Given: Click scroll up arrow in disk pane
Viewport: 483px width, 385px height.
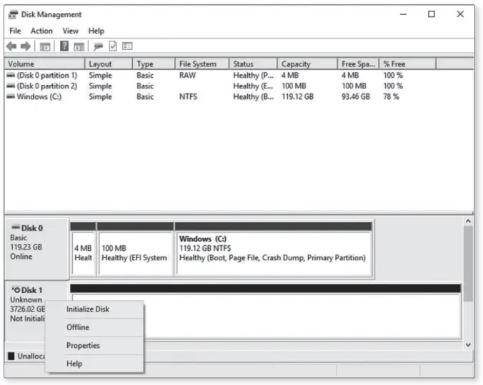Looking at the screenshot, I should (x=468, y=221).
